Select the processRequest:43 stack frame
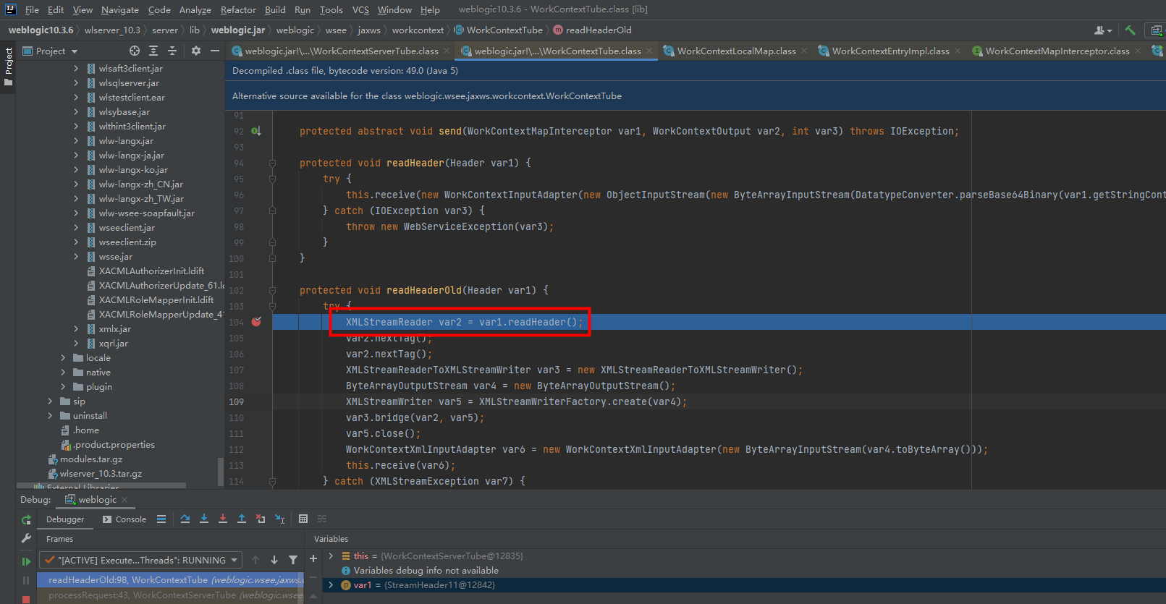 pyautogui.click(x=170, y=595)
